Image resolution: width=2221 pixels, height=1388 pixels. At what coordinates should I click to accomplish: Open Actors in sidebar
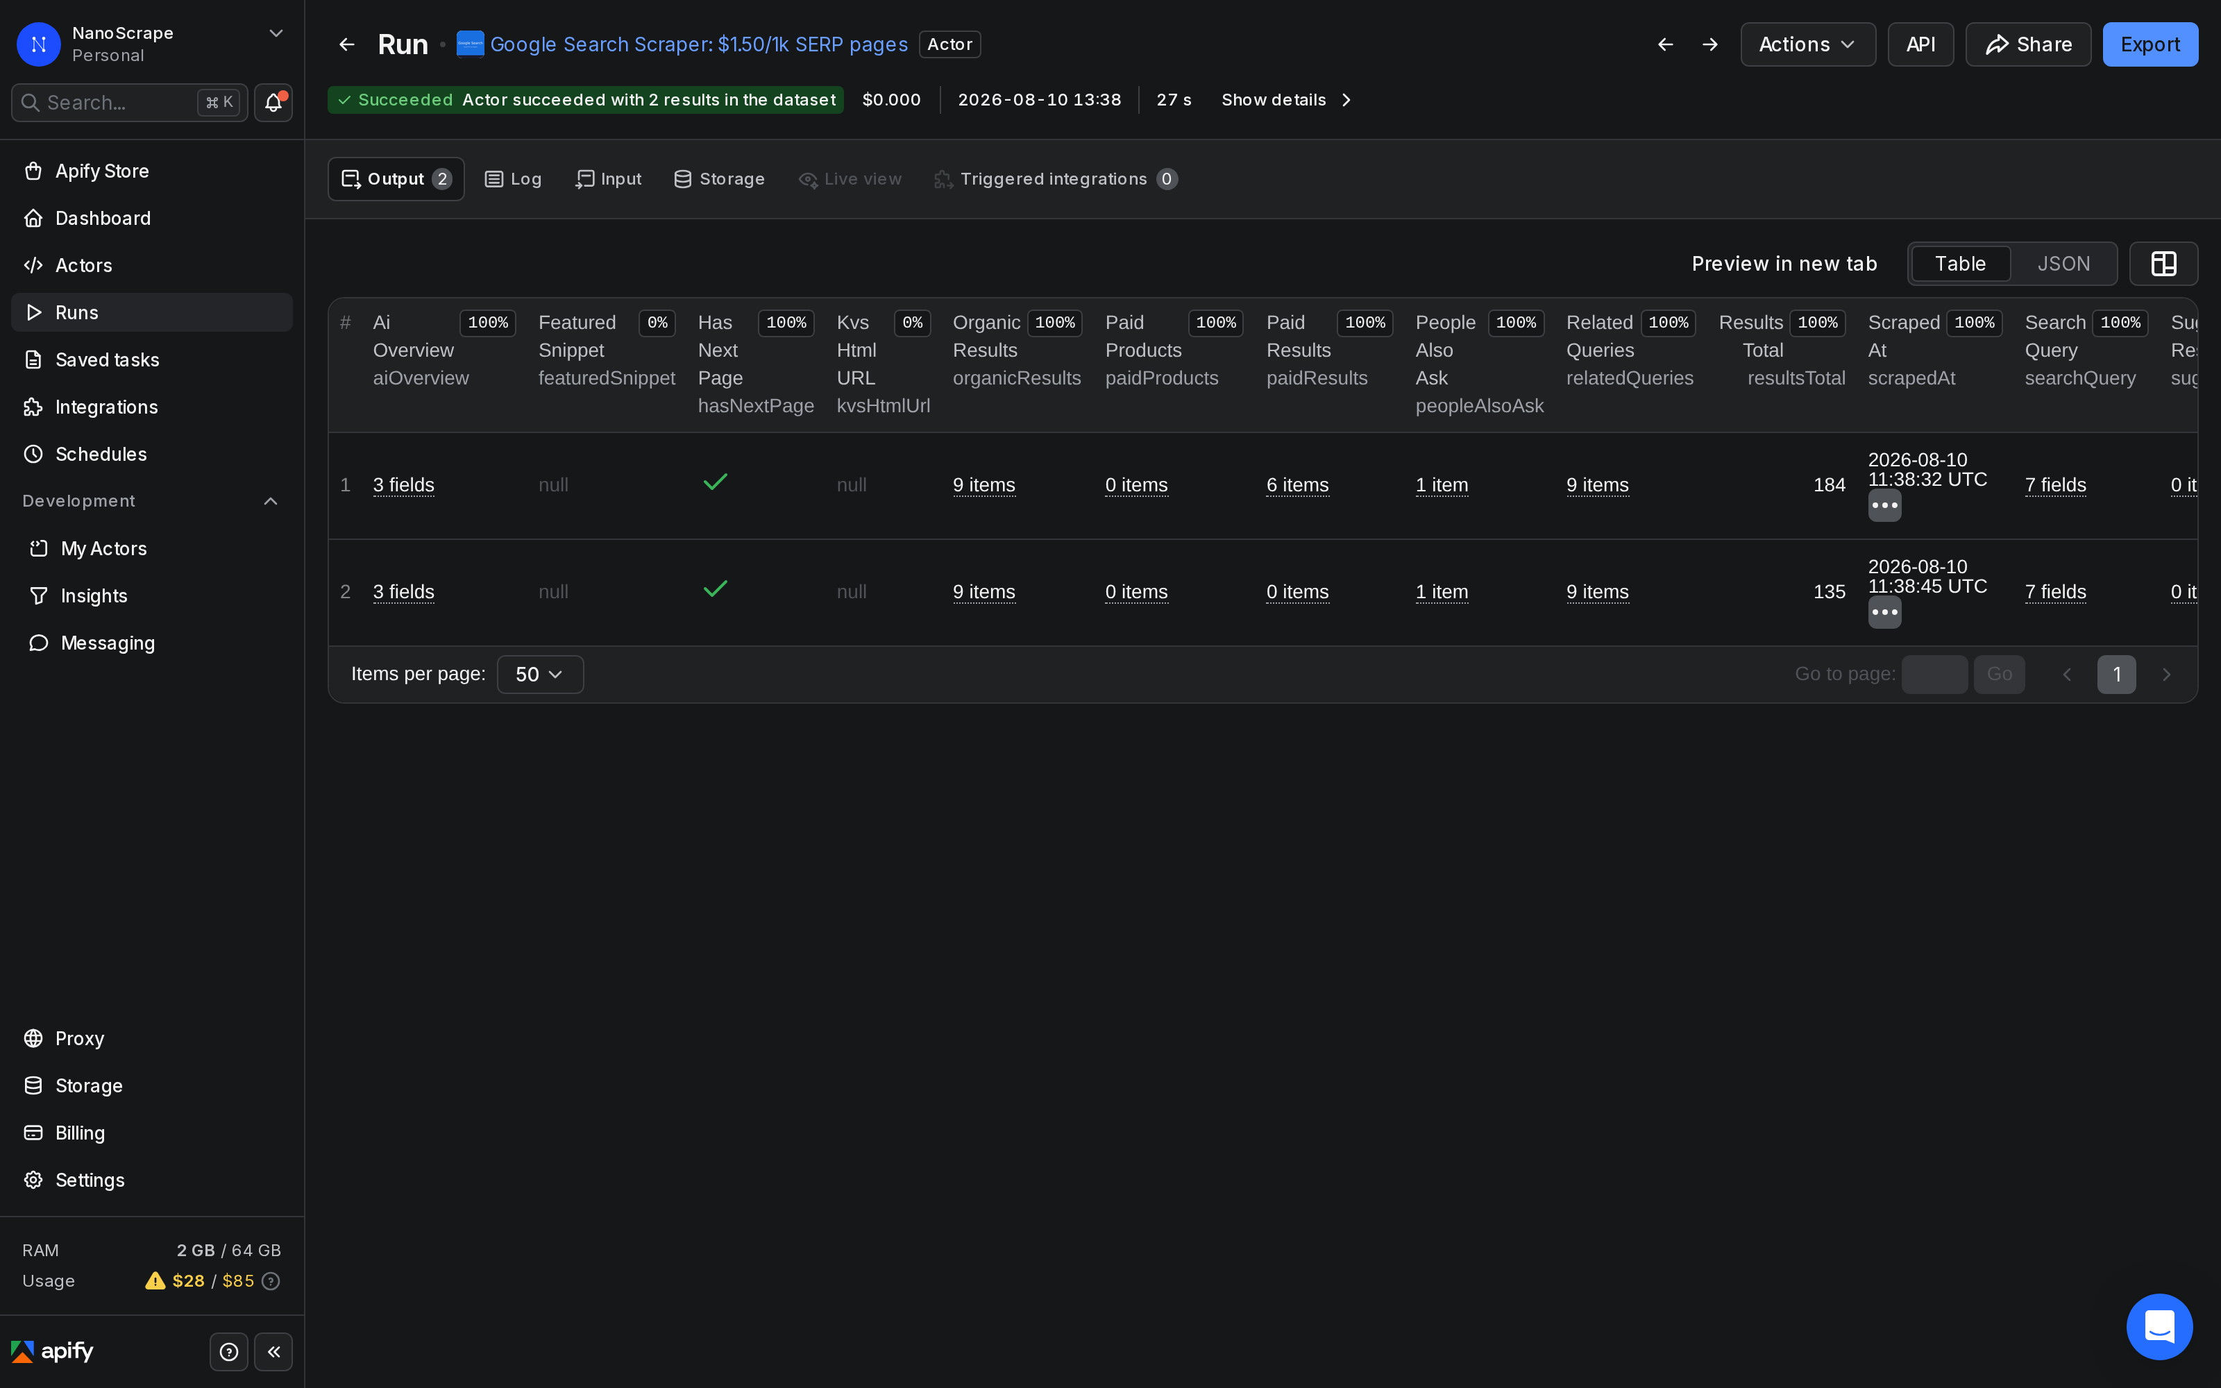pos(151,265)
